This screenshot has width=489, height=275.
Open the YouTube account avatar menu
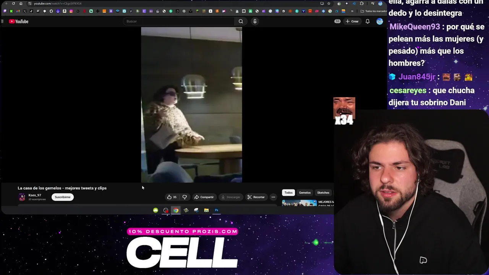[x=379, y=21]
